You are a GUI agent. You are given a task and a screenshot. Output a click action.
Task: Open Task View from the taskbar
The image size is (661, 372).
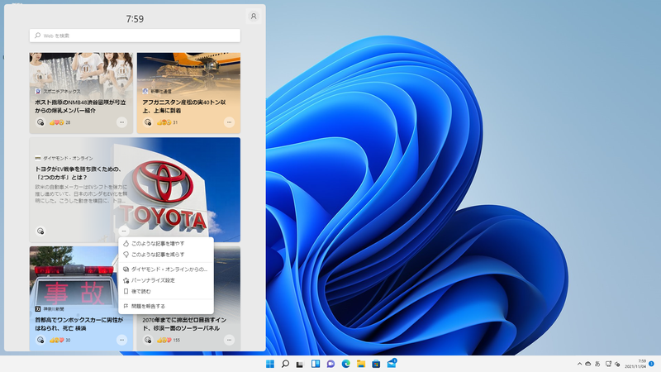tap(300, 364)
